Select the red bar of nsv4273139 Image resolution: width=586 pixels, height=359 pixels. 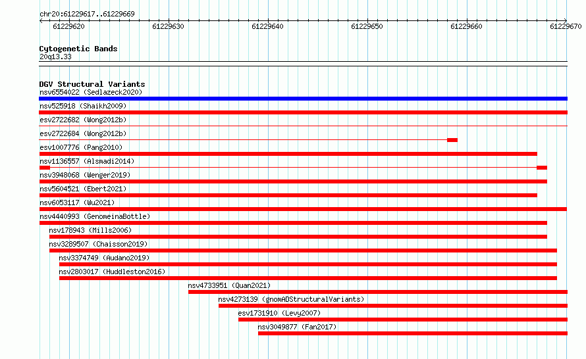coord(393,306)
